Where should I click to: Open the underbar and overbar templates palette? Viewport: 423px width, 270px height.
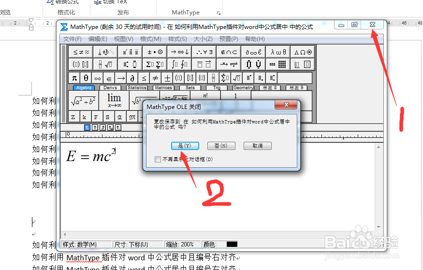point(204,64)
